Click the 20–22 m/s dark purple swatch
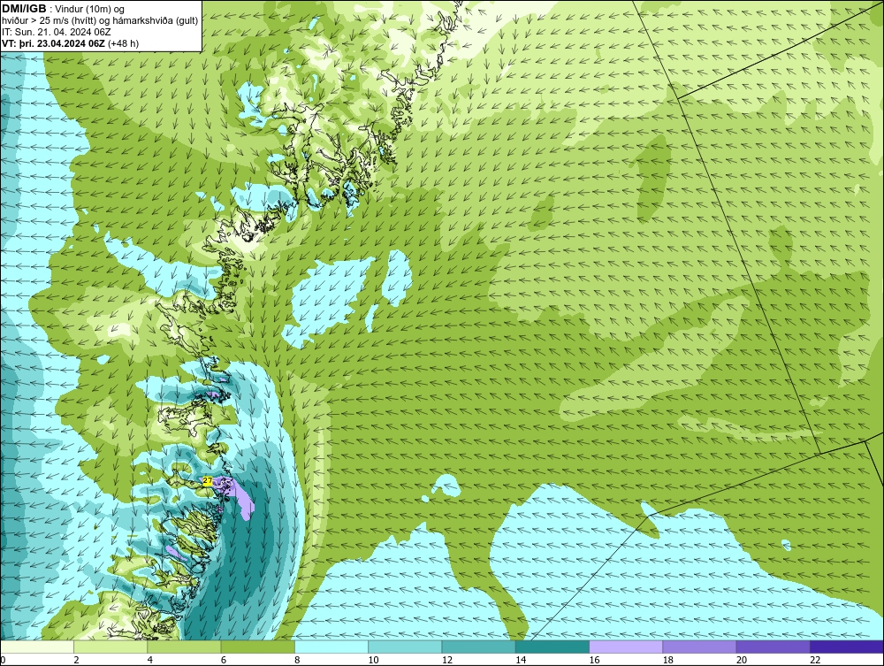This screenshot has height=666, width=884. click(773, 647)
